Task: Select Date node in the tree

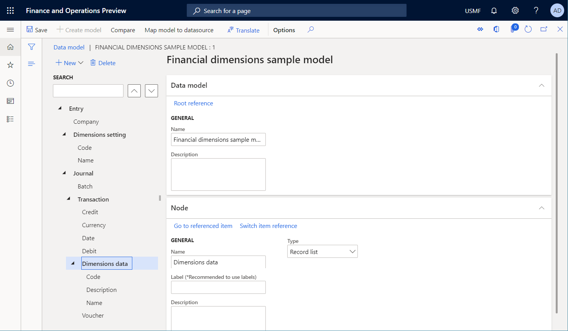Action: pos(88,238)
